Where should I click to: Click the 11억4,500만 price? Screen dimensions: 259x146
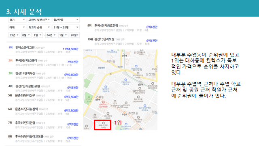pos(70,49)
